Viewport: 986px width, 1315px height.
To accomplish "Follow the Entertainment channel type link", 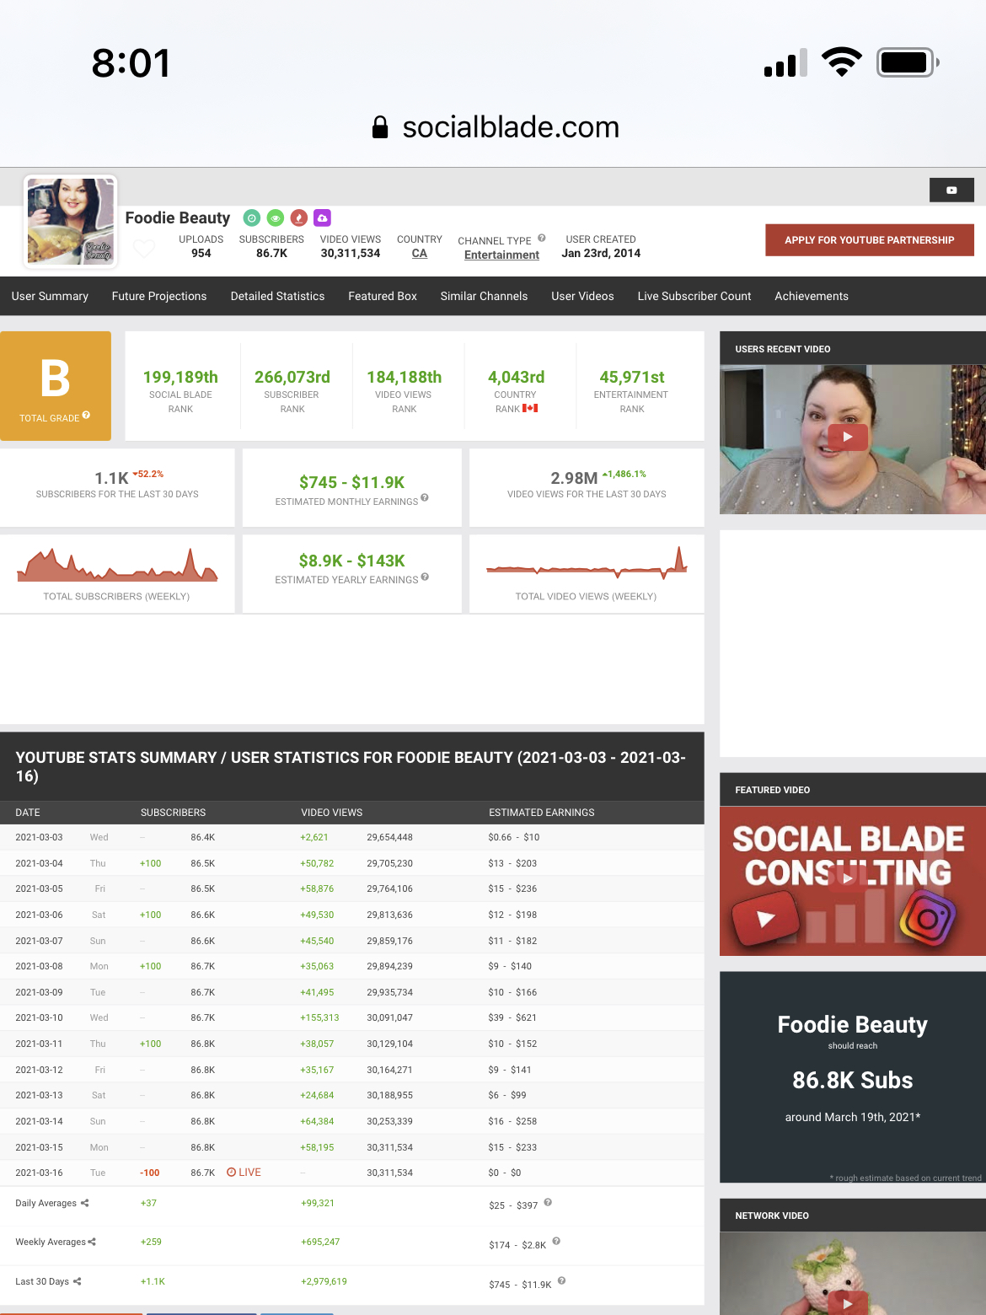I will coord(501,255).
